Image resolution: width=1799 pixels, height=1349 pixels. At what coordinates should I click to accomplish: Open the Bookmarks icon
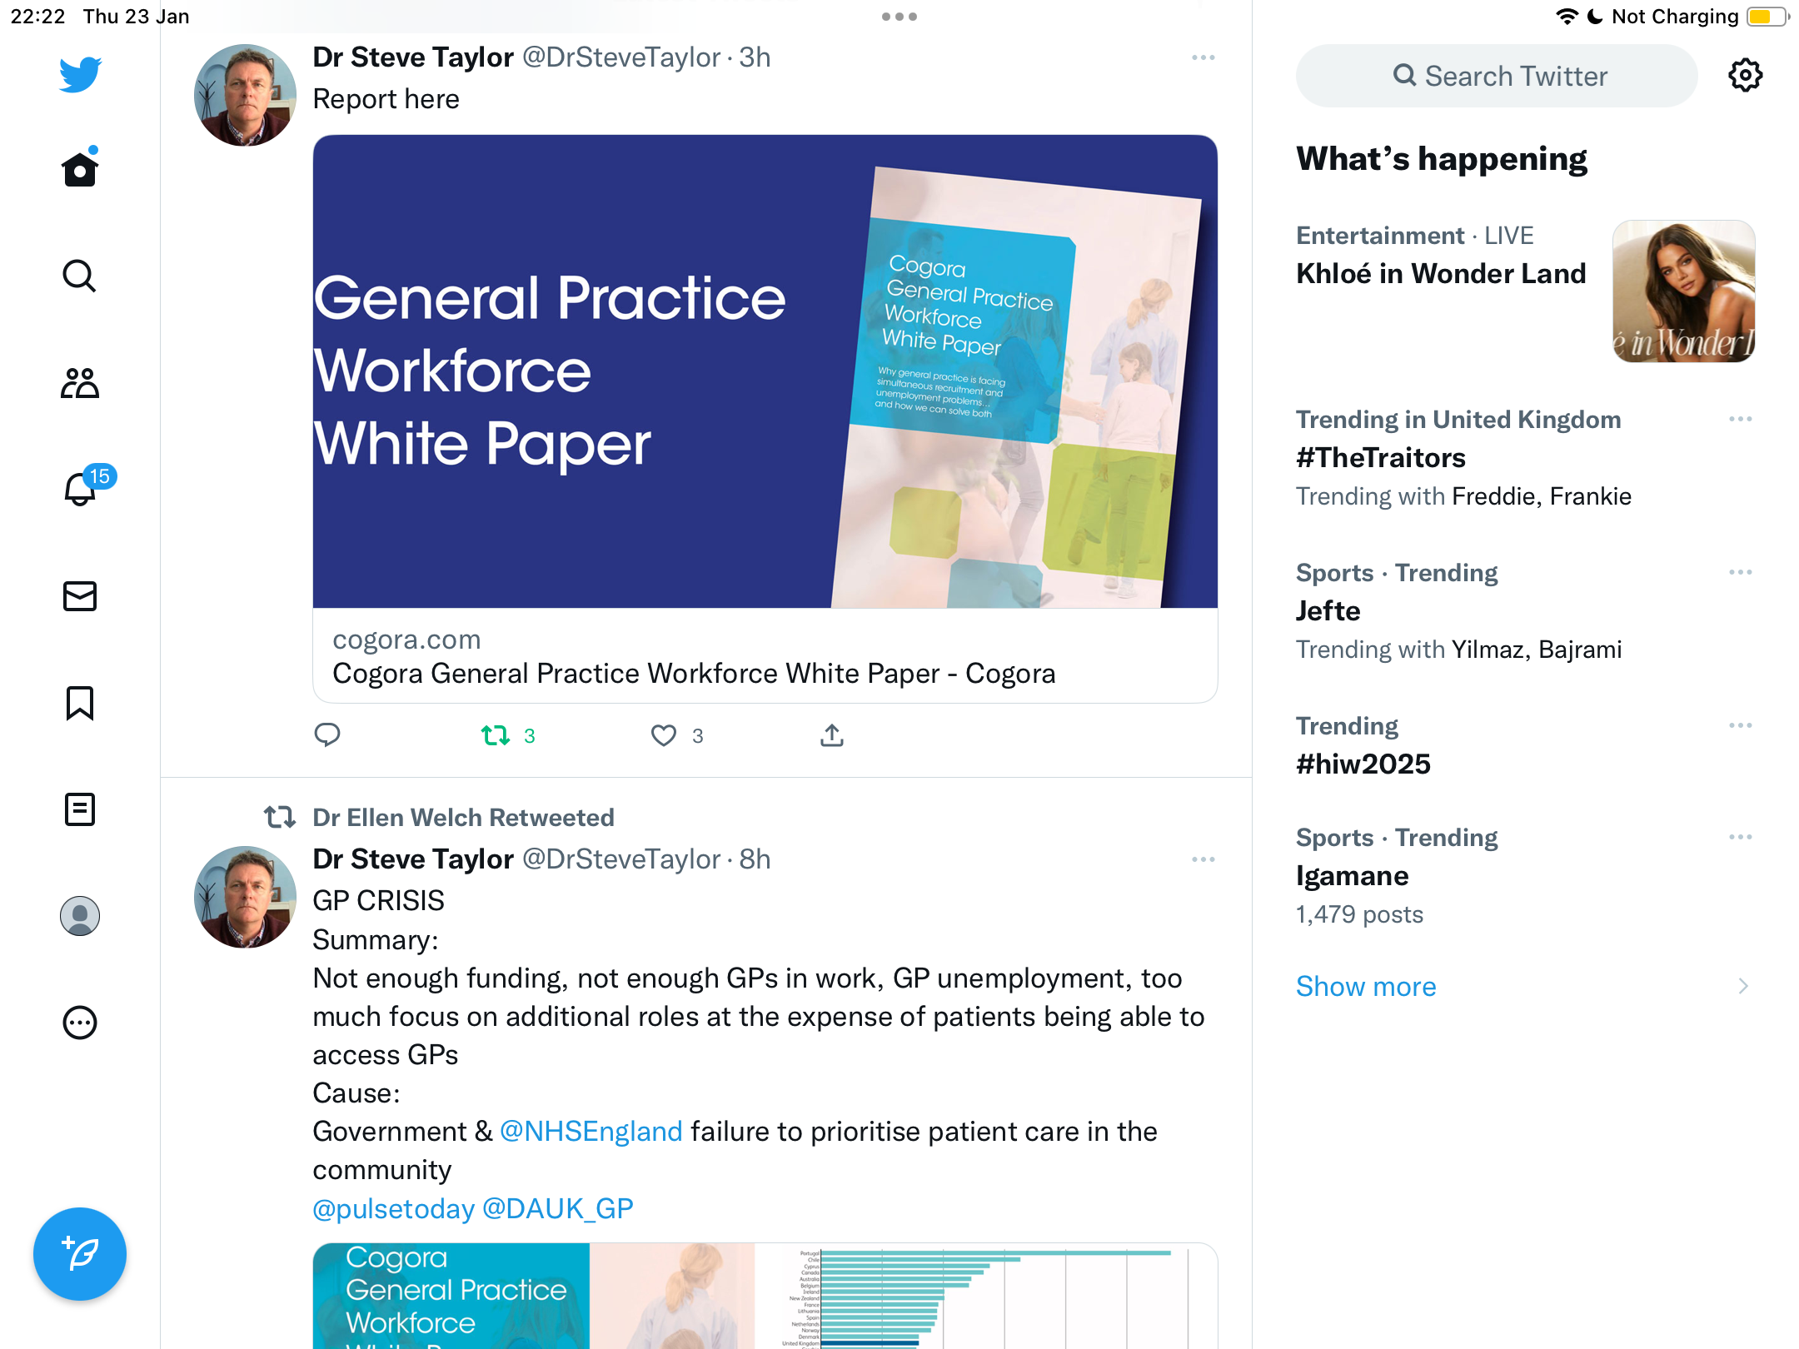80,703
